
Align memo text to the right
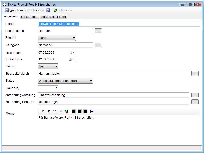[85, 111]
